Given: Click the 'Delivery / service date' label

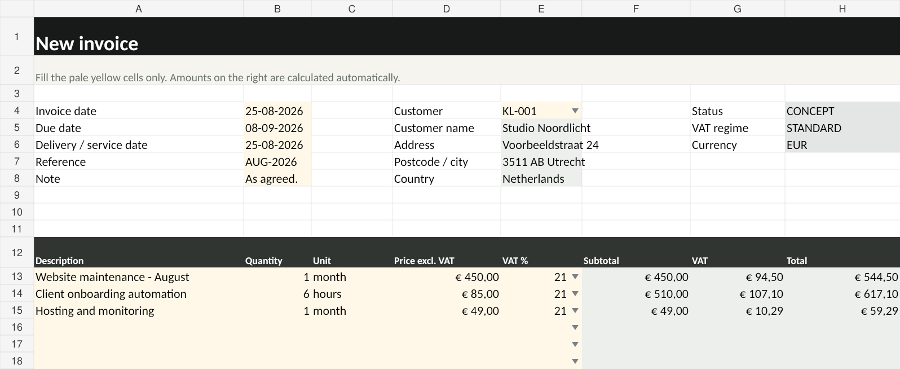Looking at the screenshot, I should point(91,145).
